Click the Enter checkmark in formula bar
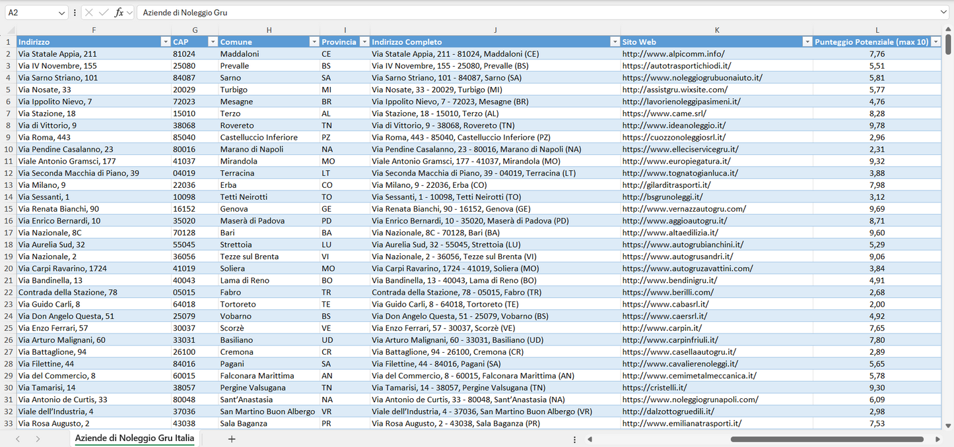This screenshot has height=447, width=954. coord(104,13)
